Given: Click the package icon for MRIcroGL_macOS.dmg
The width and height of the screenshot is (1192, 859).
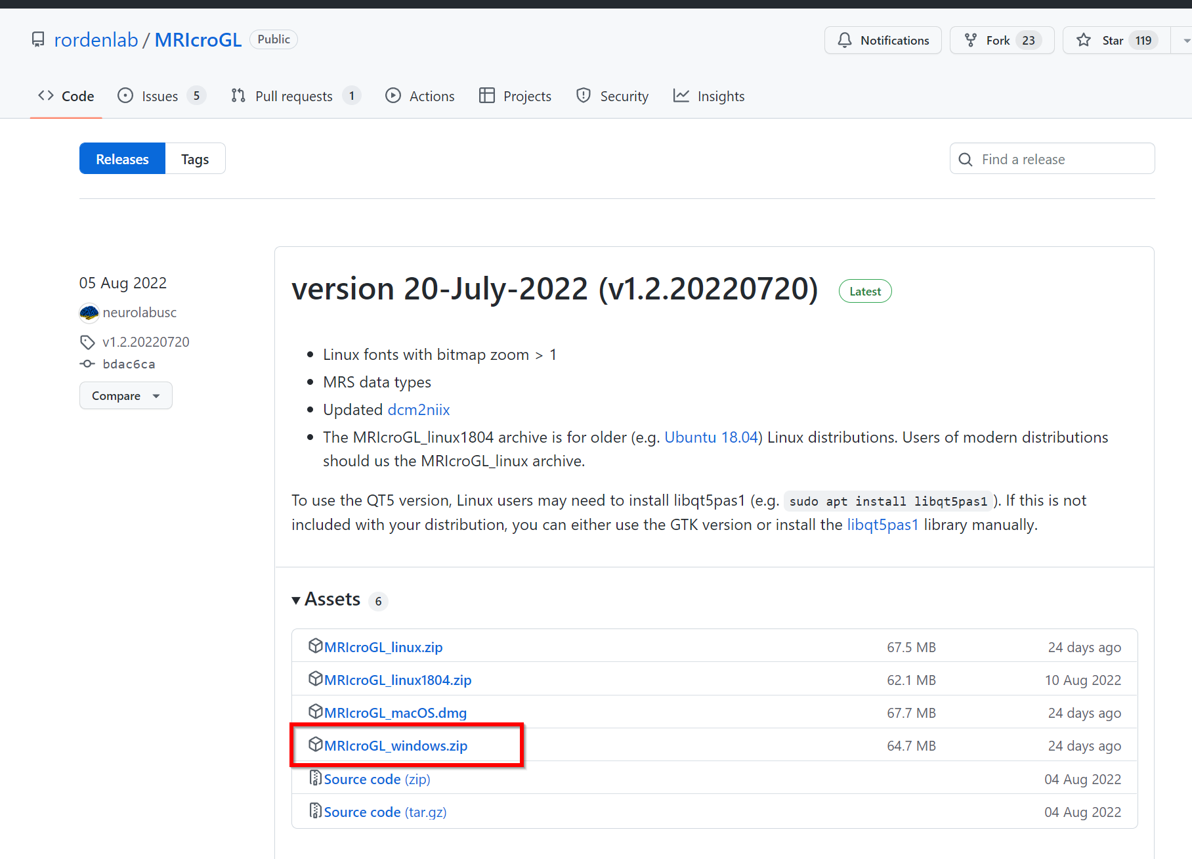Looking at the screenshot, I should point(316,712).
